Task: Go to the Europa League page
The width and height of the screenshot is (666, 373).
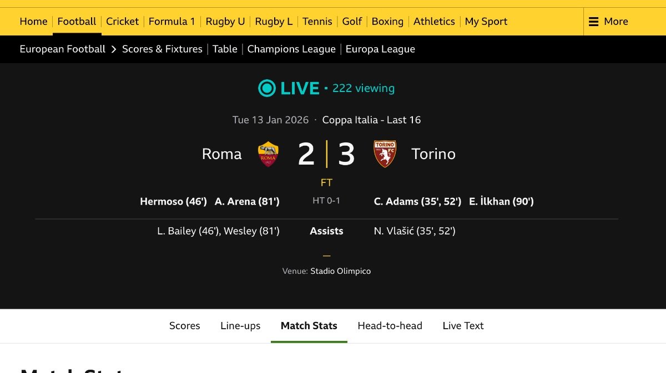Action: [x=380, y=49]
